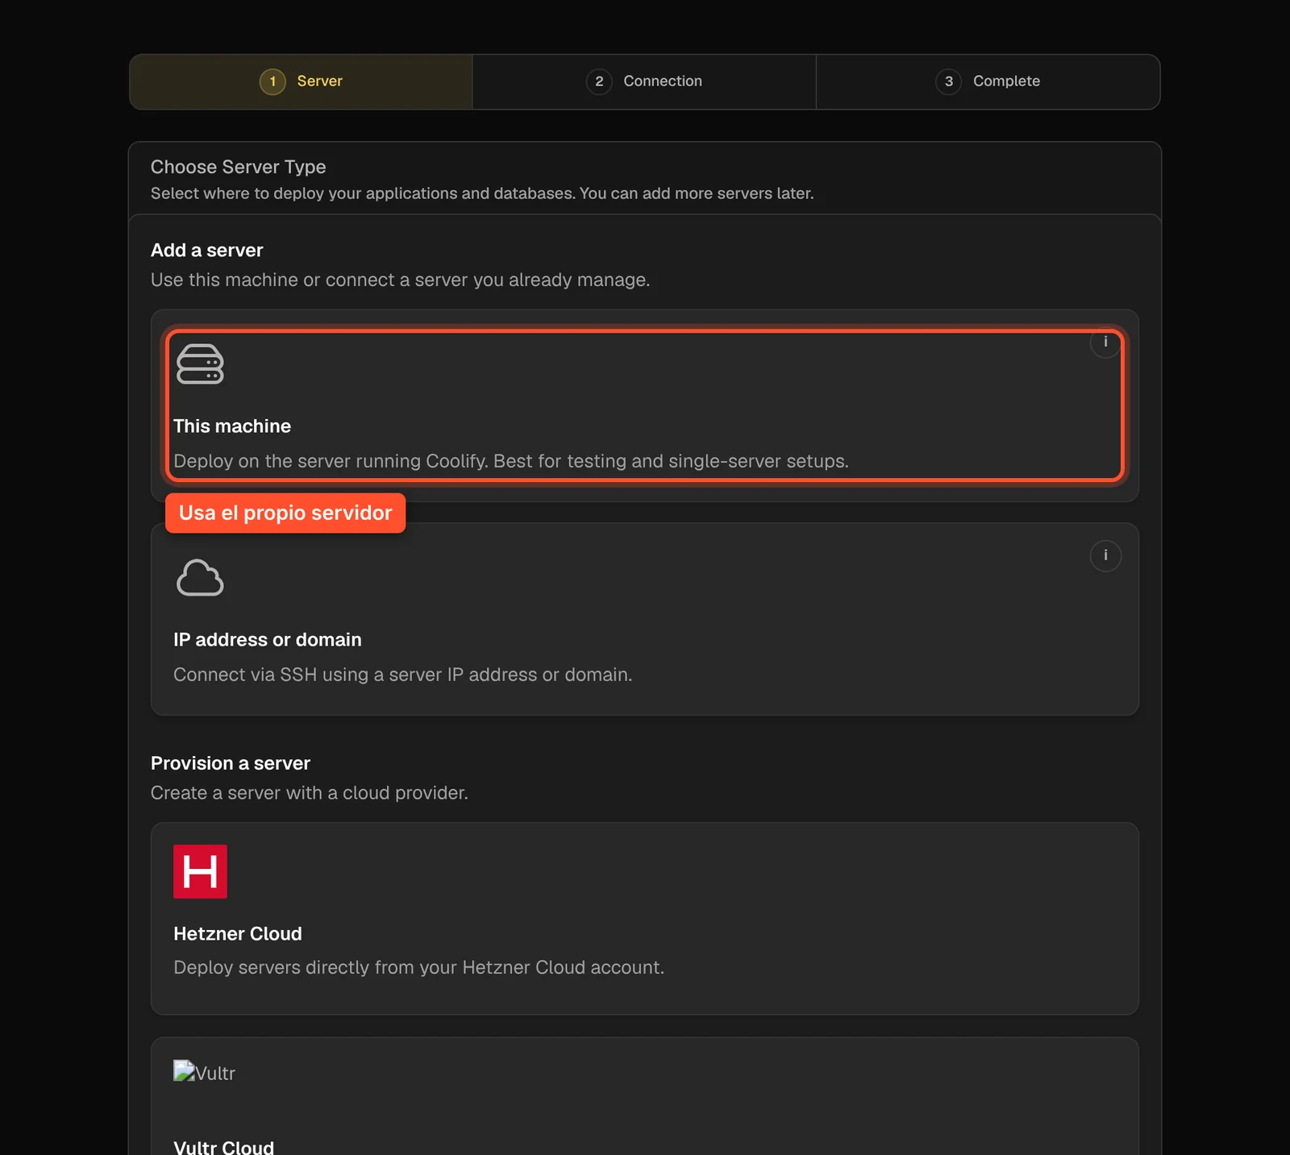This screenshot has width=1290, height=1155.
Task: Choose the IP address or domain title
Action: (268, 640)
